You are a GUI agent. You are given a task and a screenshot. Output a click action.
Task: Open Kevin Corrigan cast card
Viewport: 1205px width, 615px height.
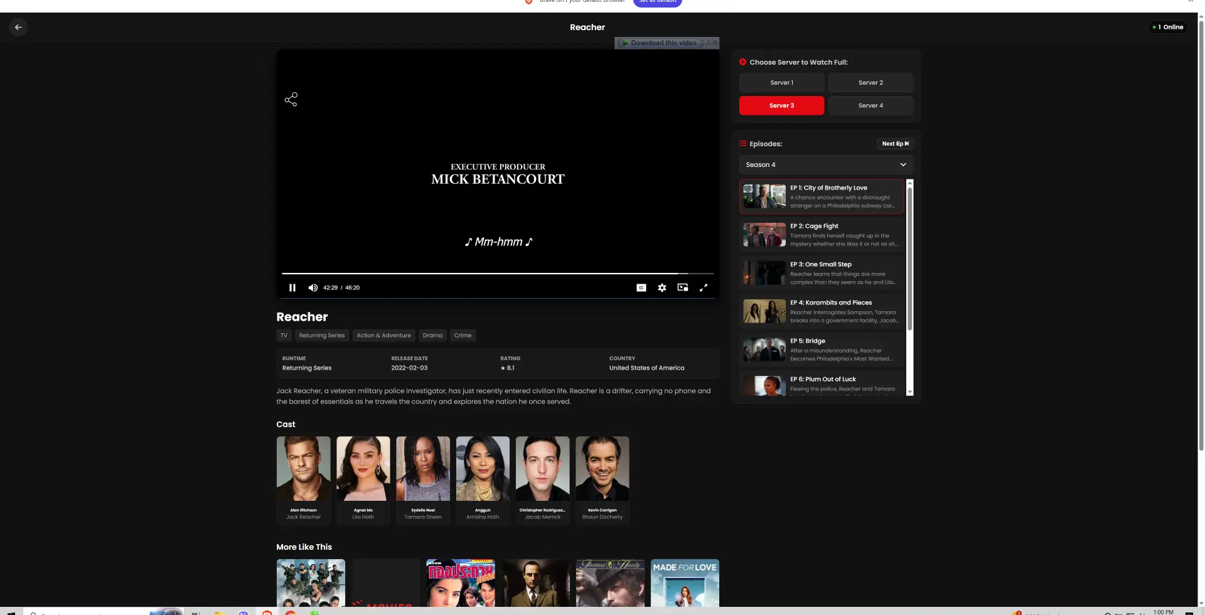click(x=602, y=480)
